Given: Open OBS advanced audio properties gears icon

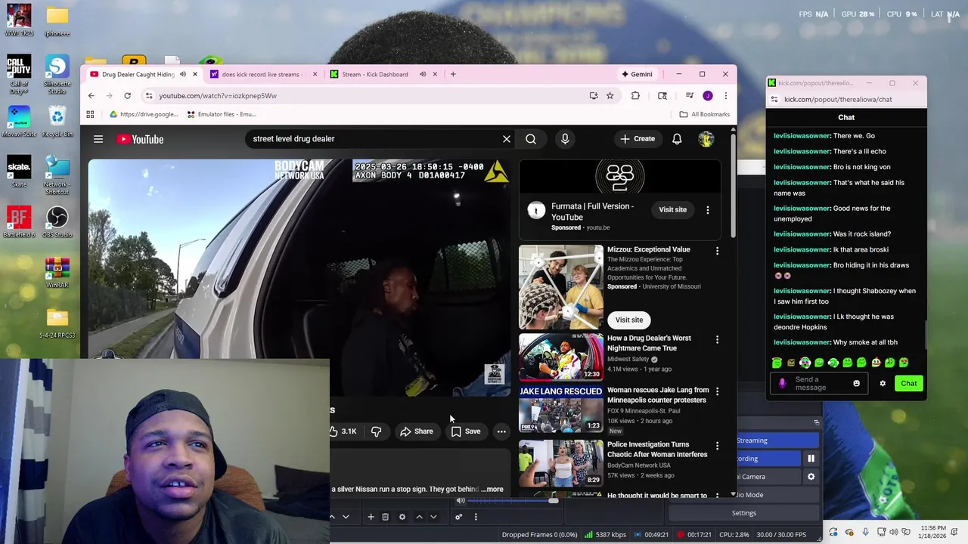Looking at the screenshot, I should pos(458,517).
